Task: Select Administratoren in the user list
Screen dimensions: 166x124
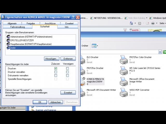Action: (31, 37)
